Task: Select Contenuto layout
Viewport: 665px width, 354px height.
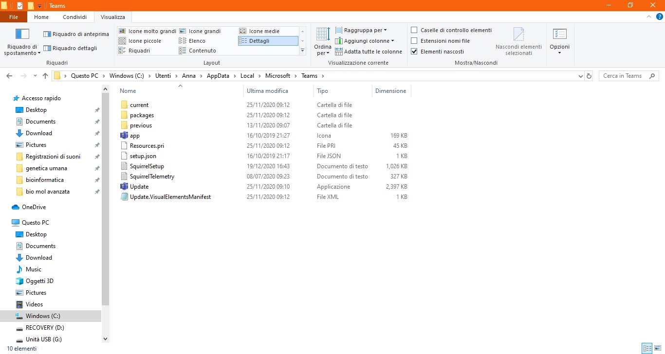Action: (x=198, y=51)
